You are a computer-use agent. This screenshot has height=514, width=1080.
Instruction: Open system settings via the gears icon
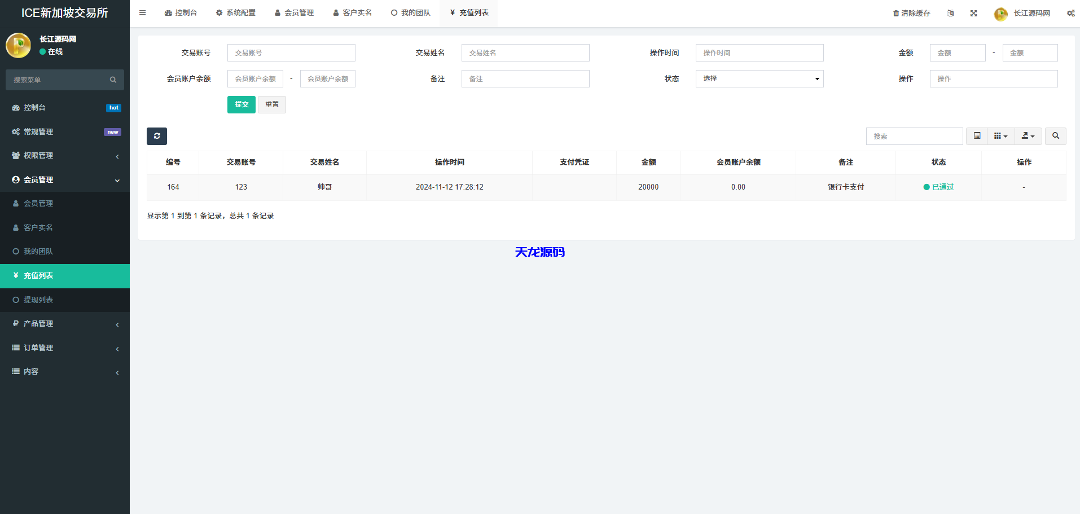tap(1070, 12)
